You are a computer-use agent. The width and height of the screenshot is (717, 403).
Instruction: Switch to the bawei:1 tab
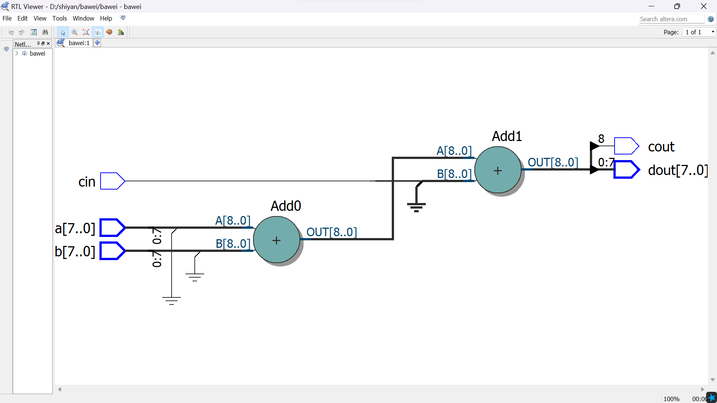(x=74, y=43)
